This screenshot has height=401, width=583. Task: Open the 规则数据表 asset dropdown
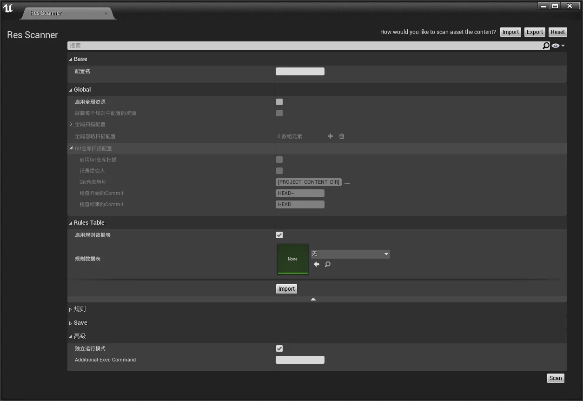click(x=350, y=254)
